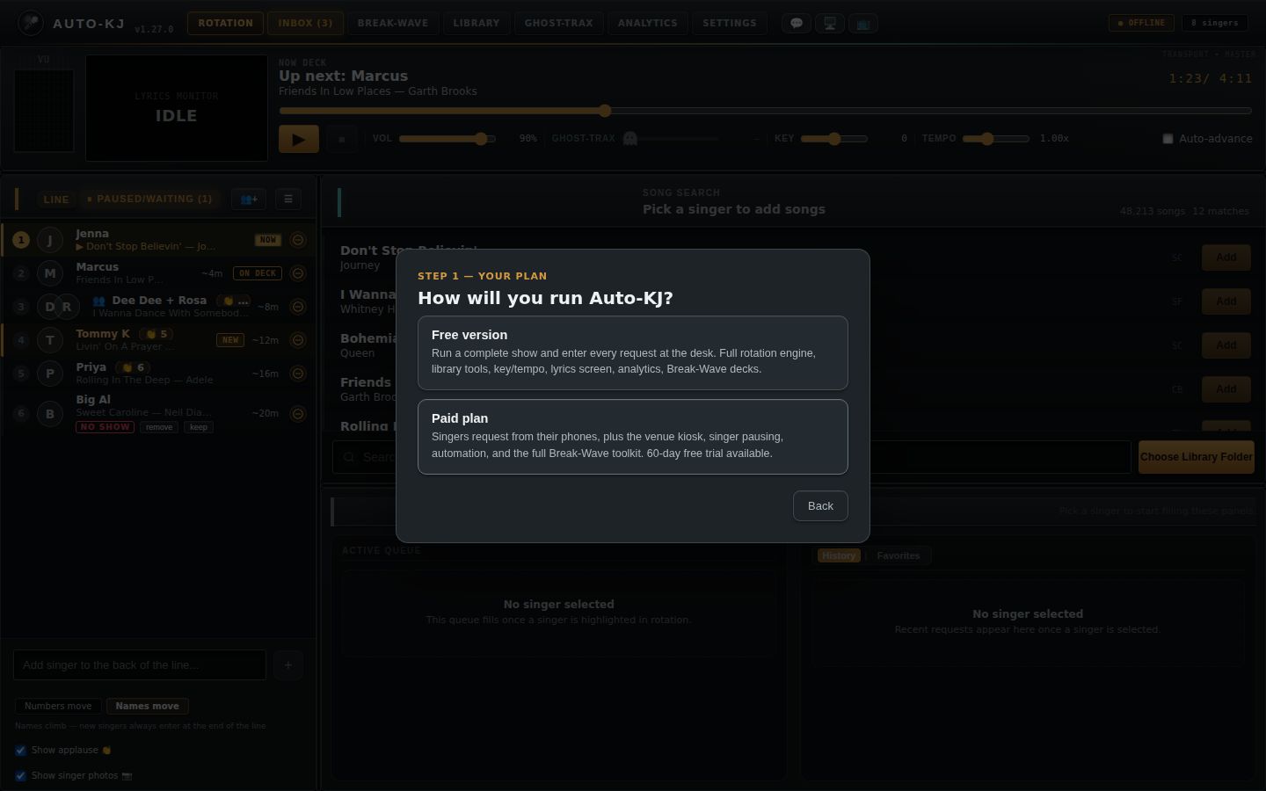This screenshot has height=791, width=1266.
Task: Click Tommy K's applause badge
Action: (157, 334)
